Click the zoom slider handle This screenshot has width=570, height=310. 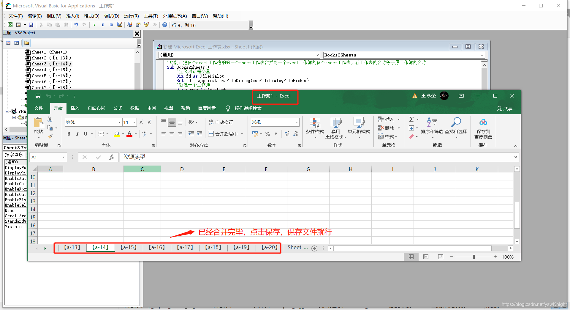(474, 257)
